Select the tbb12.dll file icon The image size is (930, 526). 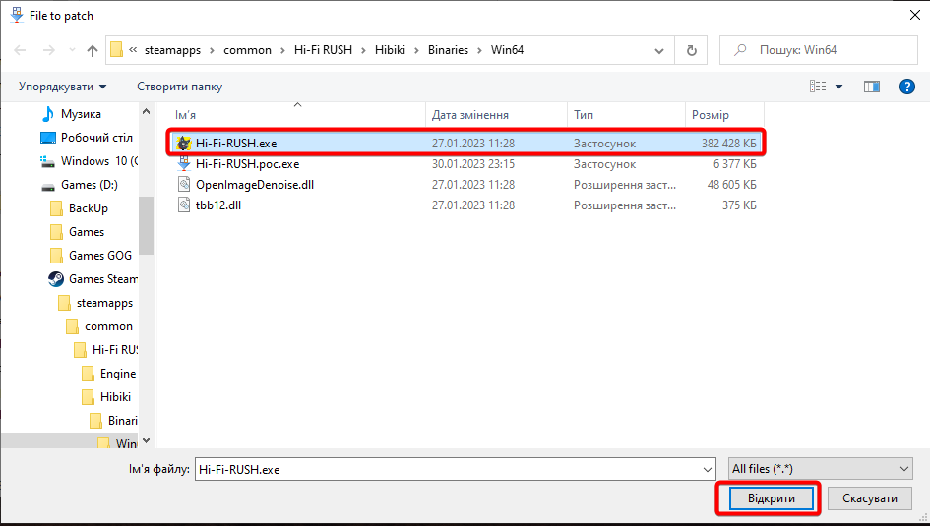[x=184, y=205]
